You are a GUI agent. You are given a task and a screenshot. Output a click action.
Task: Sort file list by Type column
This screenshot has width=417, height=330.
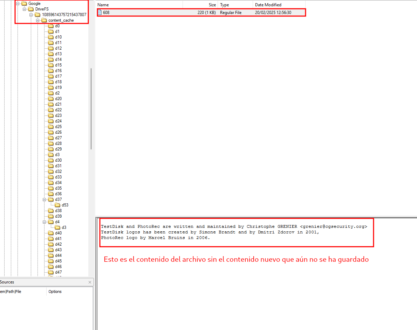(x=235, y=5)
